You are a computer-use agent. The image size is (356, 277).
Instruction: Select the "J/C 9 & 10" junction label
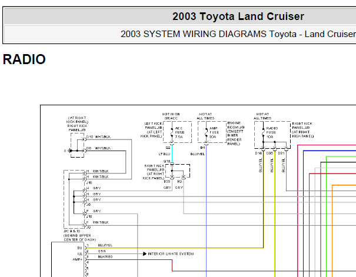coord(72,231)
